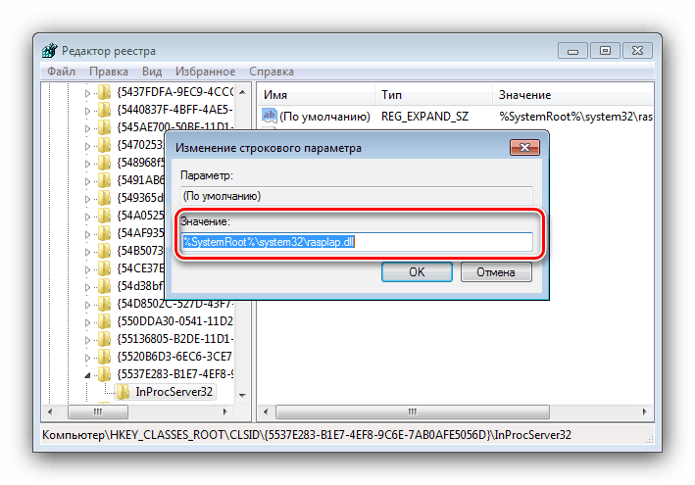Minimize the Редактор реестра window
Viewport: 695px width, 485px height.
[572, 51]
